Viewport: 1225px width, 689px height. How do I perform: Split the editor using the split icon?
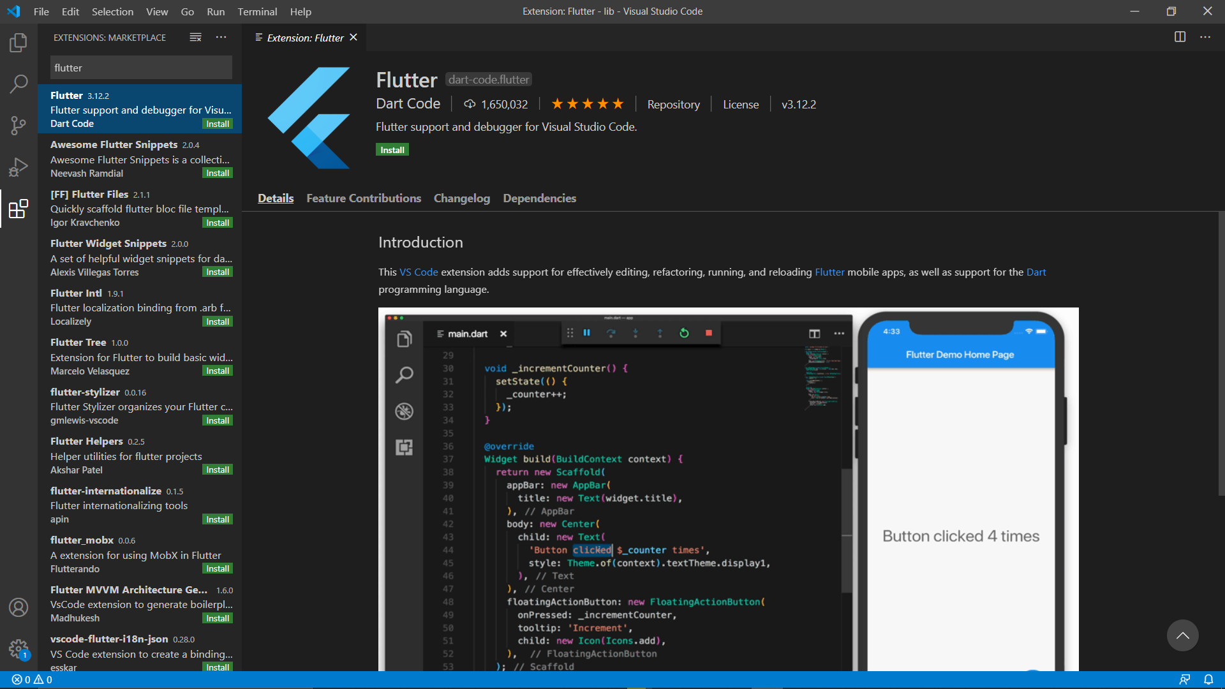coord(1180,37)
